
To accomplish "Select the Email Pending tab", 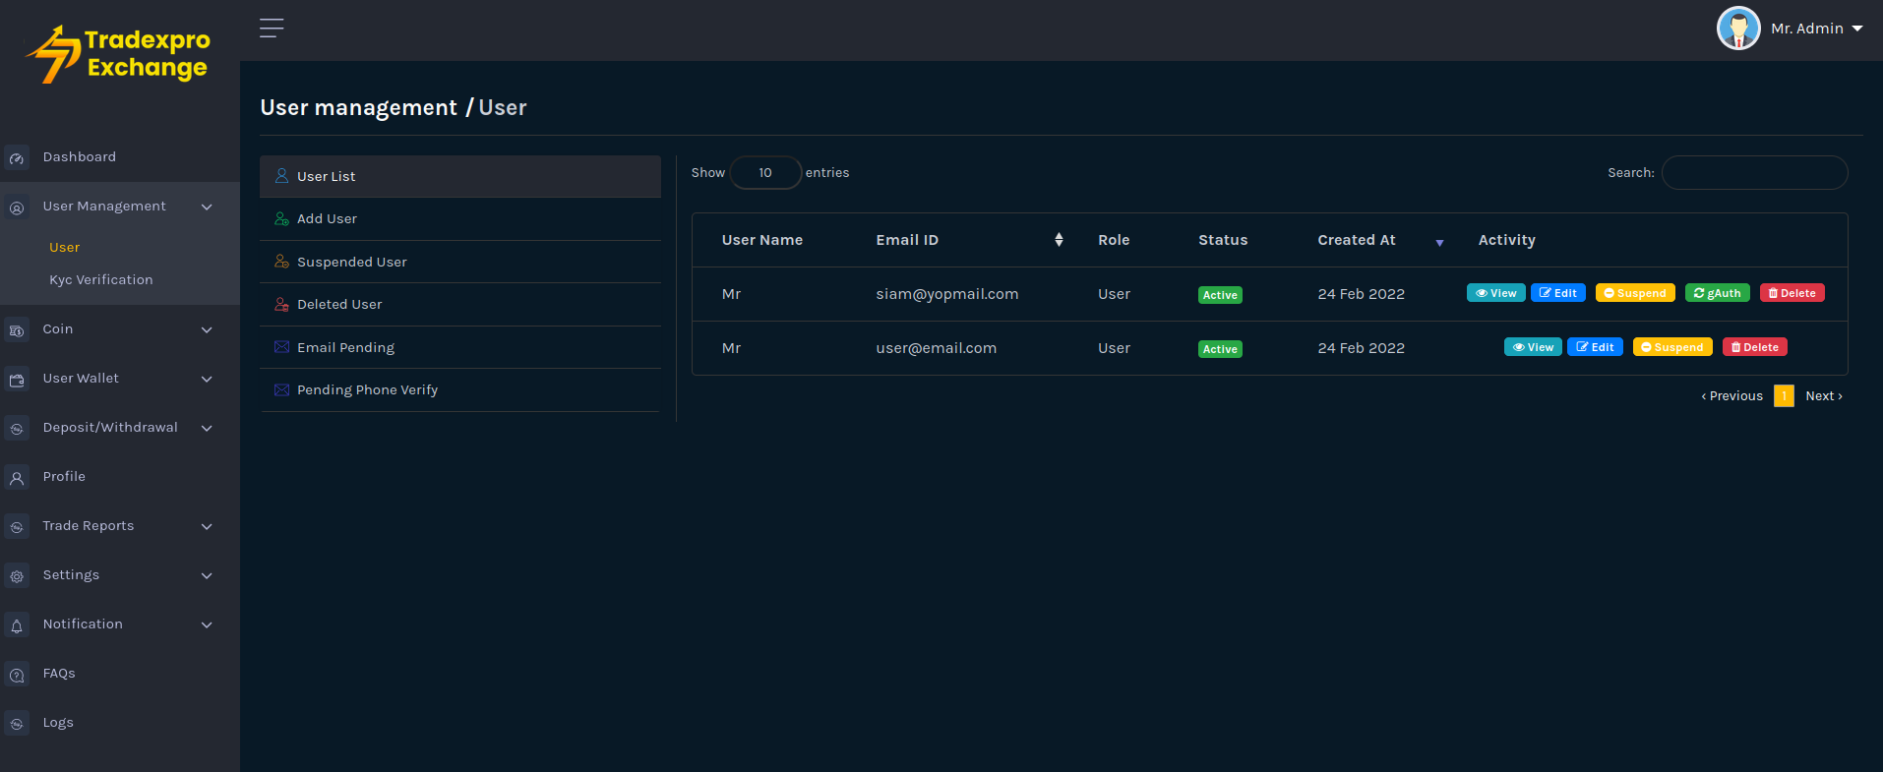I will click(345, 348).
